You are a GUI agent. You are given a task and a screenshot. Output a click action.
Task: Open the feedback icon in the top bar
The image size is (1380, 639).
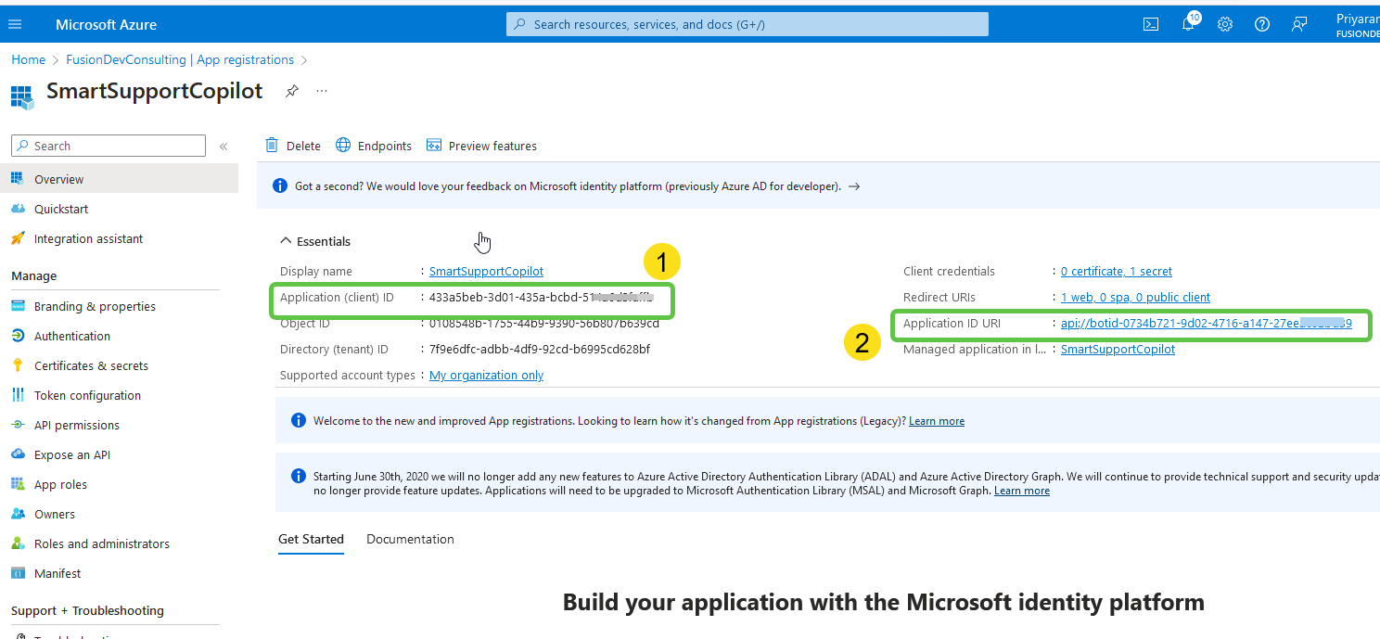pos(1298,24)
